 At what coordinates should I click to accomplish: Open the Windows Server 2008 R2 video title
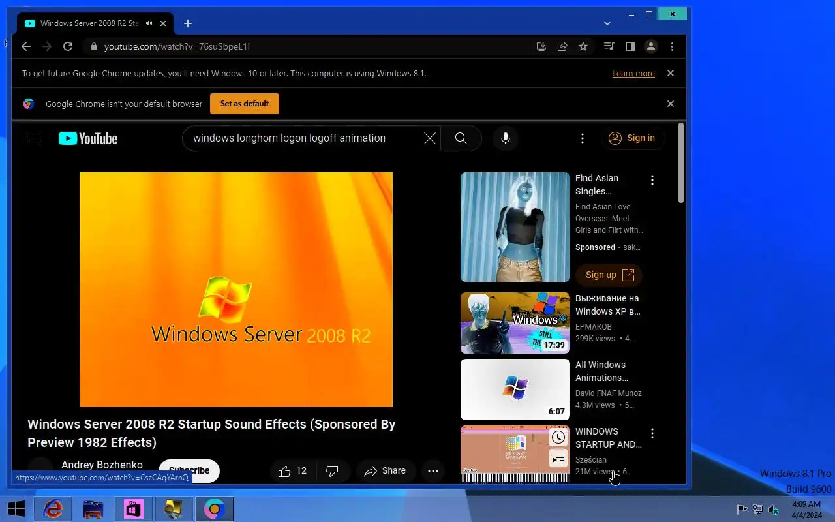(x=211, y=433)
